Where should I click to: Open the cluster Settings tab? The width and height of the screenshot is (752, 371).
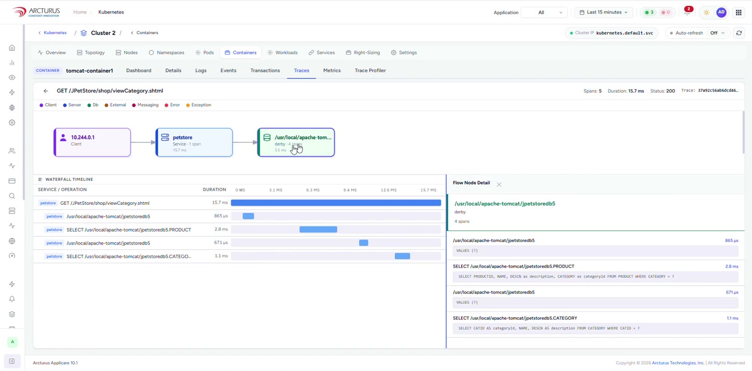click(x=404, y=53)
